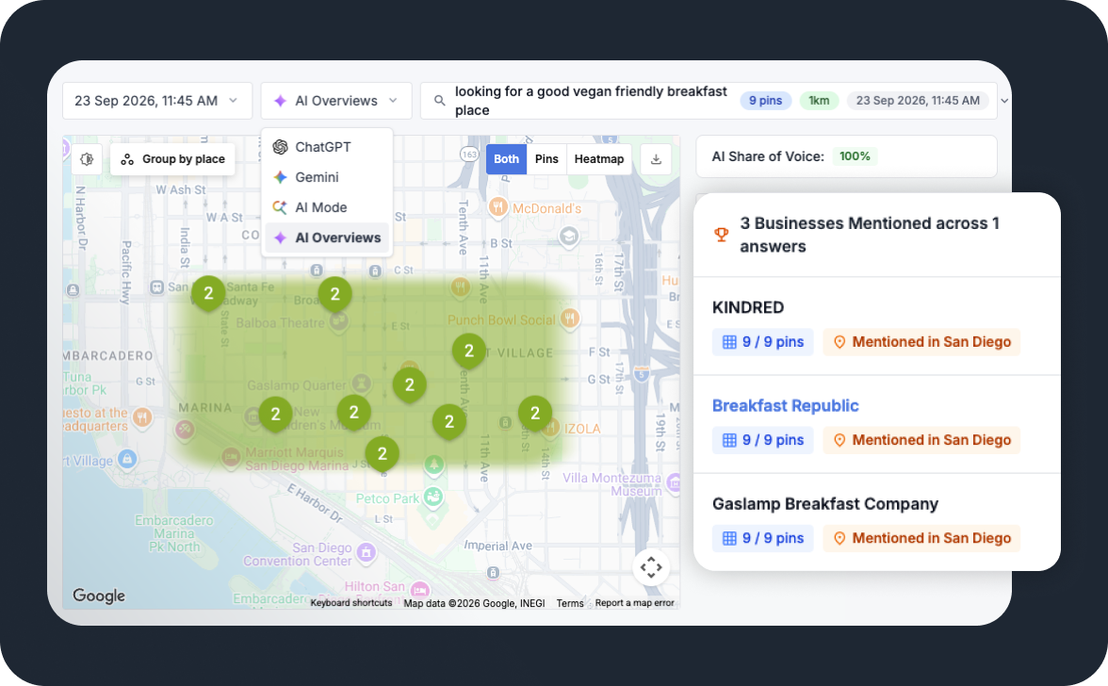The image size is (1108, 686).
Task: Open map settings gear icon
Action: (x=87, y=159)
